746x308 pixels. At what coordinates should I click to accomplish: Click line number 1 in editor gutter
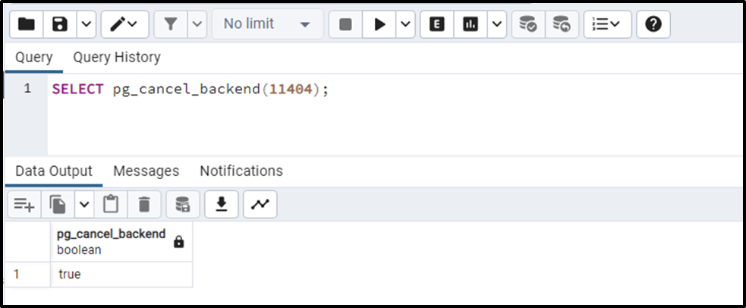coord(27,89)
